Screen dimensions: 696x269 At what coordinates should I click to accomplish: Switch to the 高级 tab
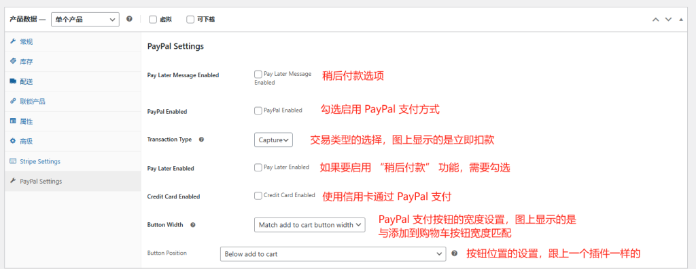[x=73, y=141]
